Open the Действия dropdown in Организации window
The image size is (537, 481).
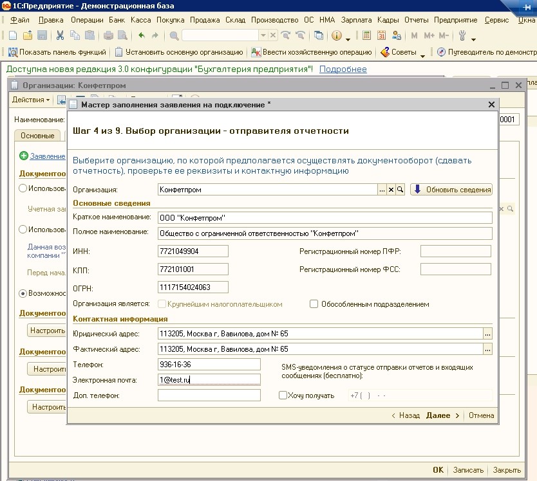(x=31, y=100)
